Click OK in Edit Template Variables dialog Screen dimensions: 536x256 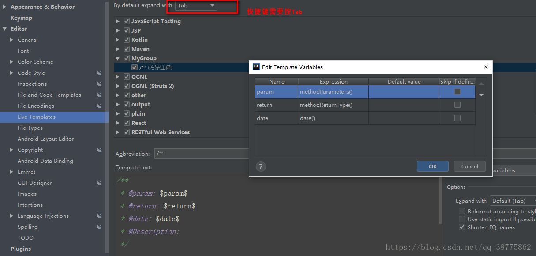[433, 166]
